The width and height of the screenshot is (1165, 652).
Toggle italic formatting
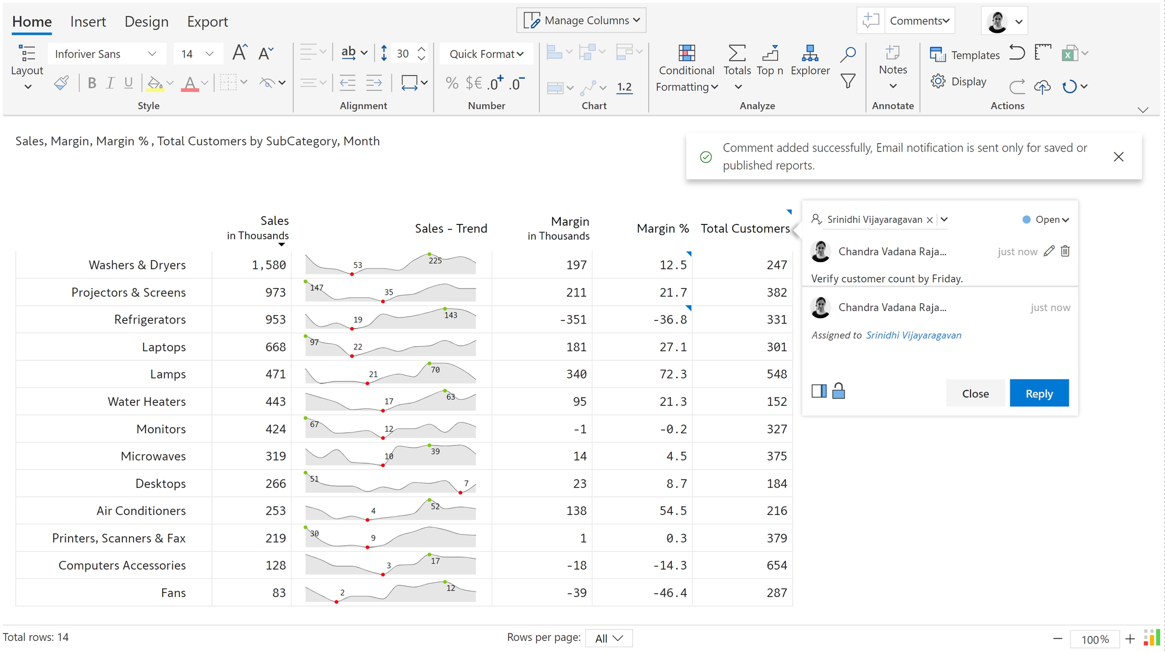pyautogui.click(x=110, y=83)
